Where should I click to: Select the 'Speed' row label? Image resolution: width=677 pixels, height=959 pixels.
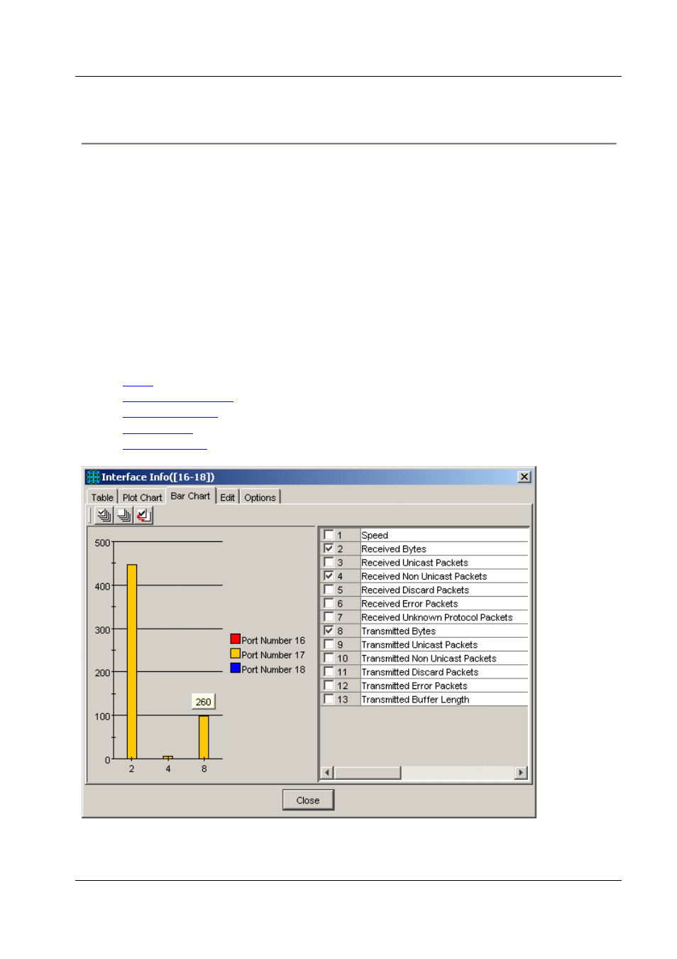click(x=375, y=536)
